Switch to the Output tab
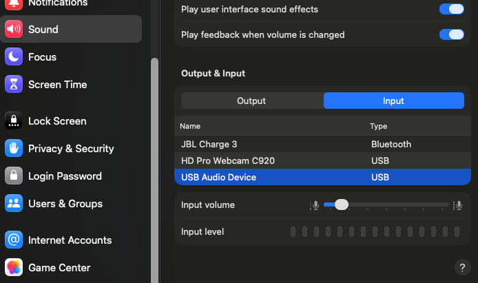Screen dimensions: 478x283 point(251,101)
